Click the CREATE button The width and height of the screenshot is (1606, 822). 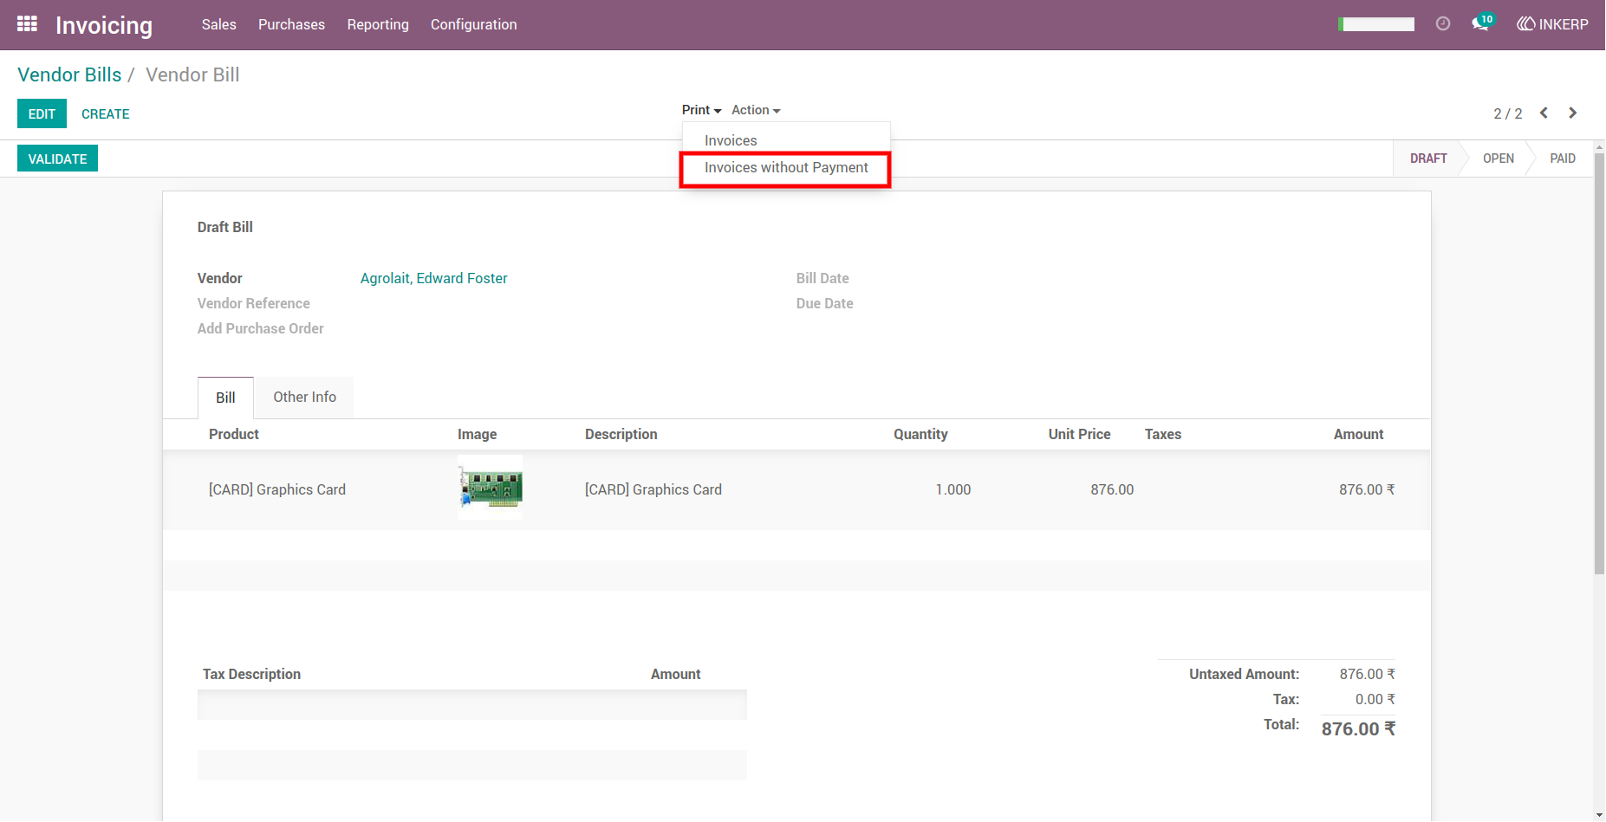[x=106, y=113]
